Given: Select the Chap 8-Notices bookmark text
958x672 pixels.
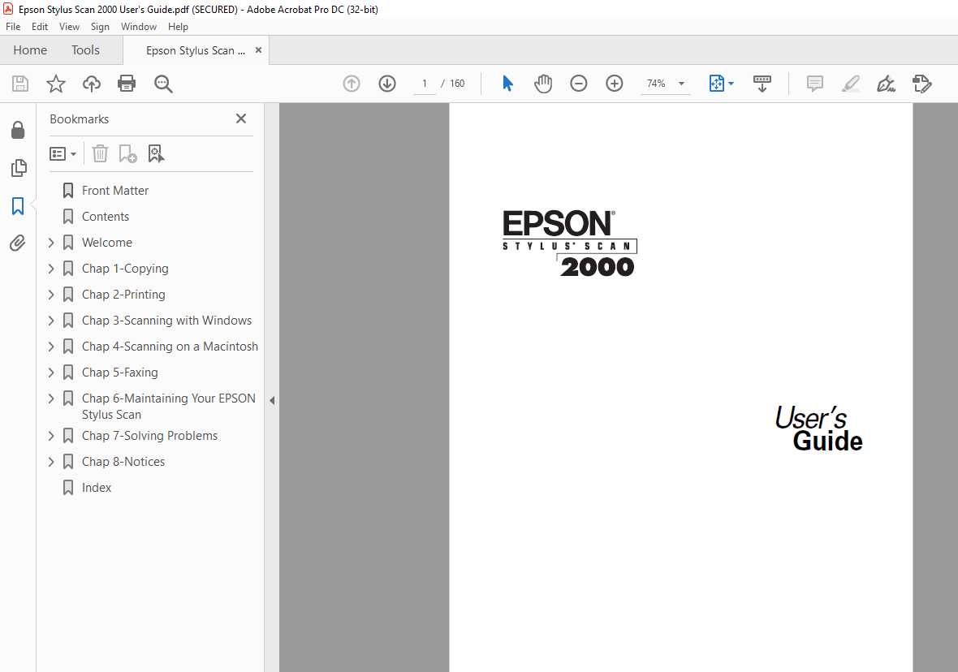Looking at the screenshot, I should pos(123,462).
